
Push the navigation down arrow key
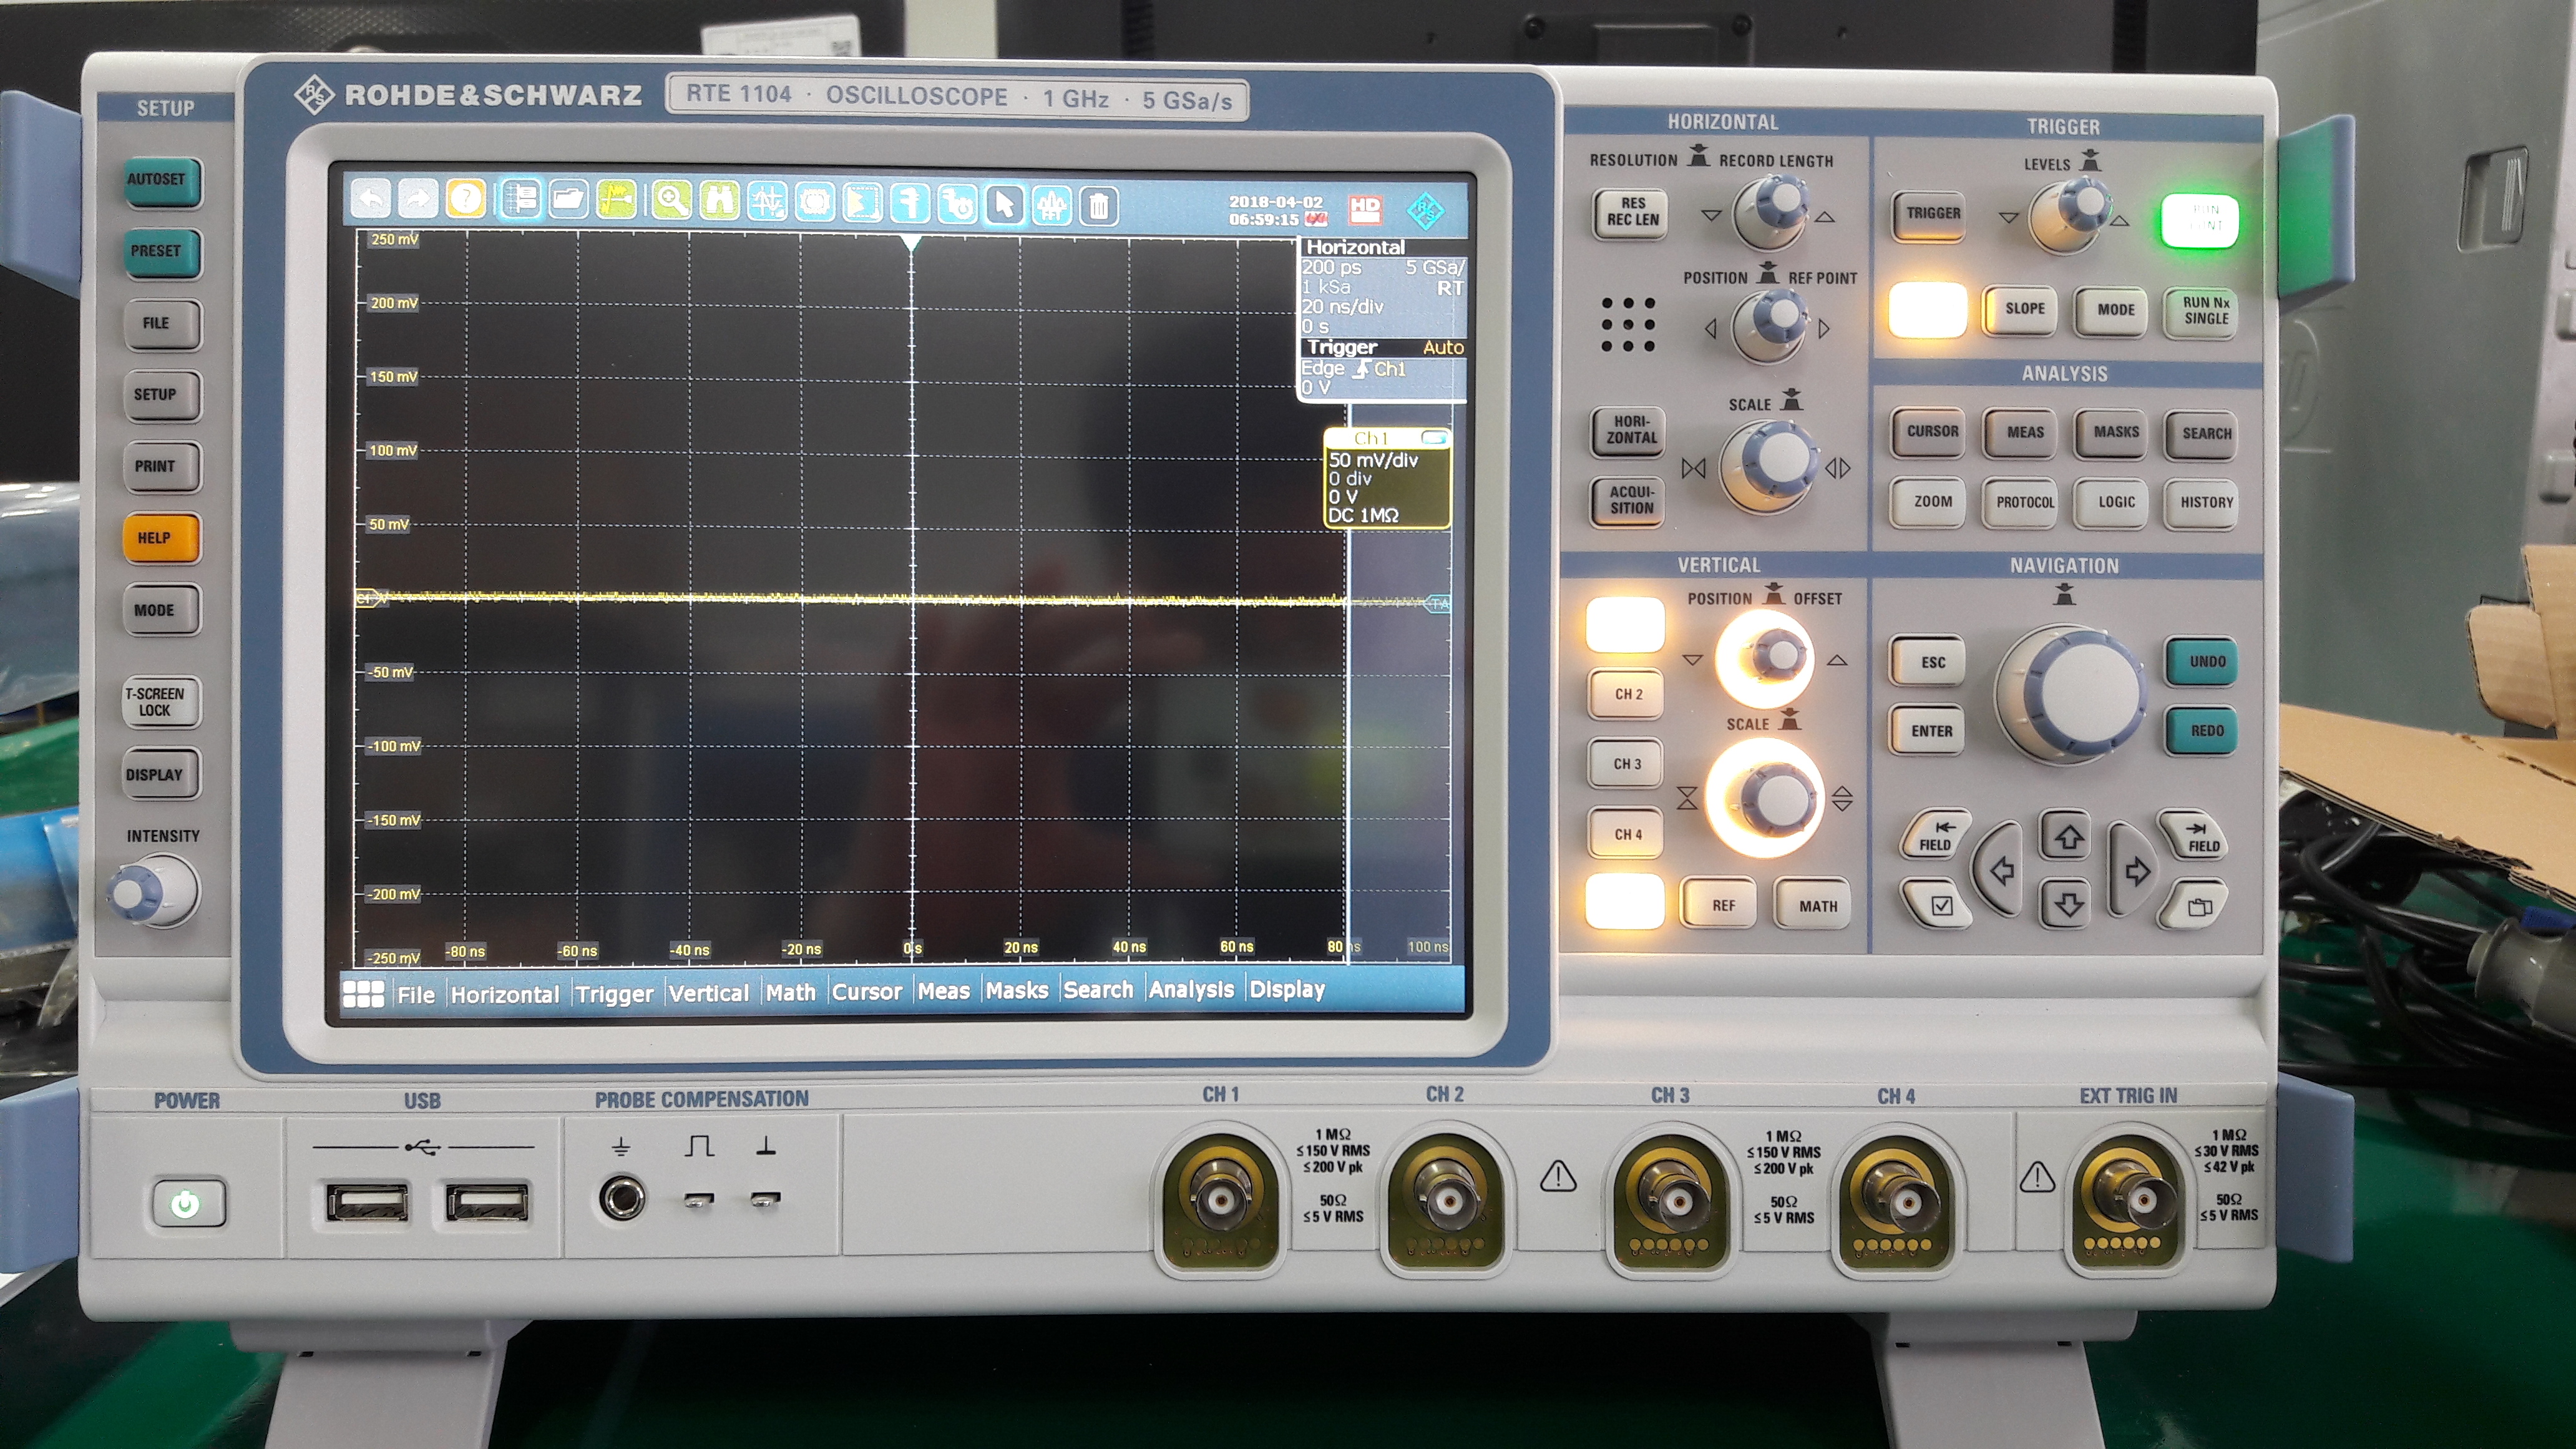pyautogui.click(x=2068, y=905)
